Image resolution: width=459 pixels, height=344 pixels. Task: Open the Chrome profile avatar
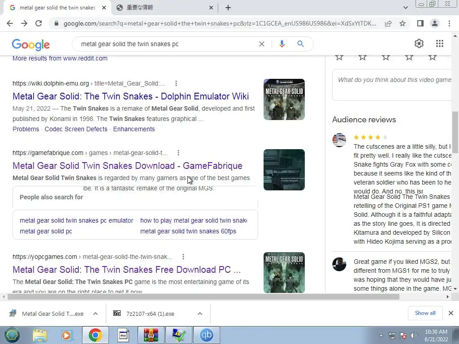435,23
